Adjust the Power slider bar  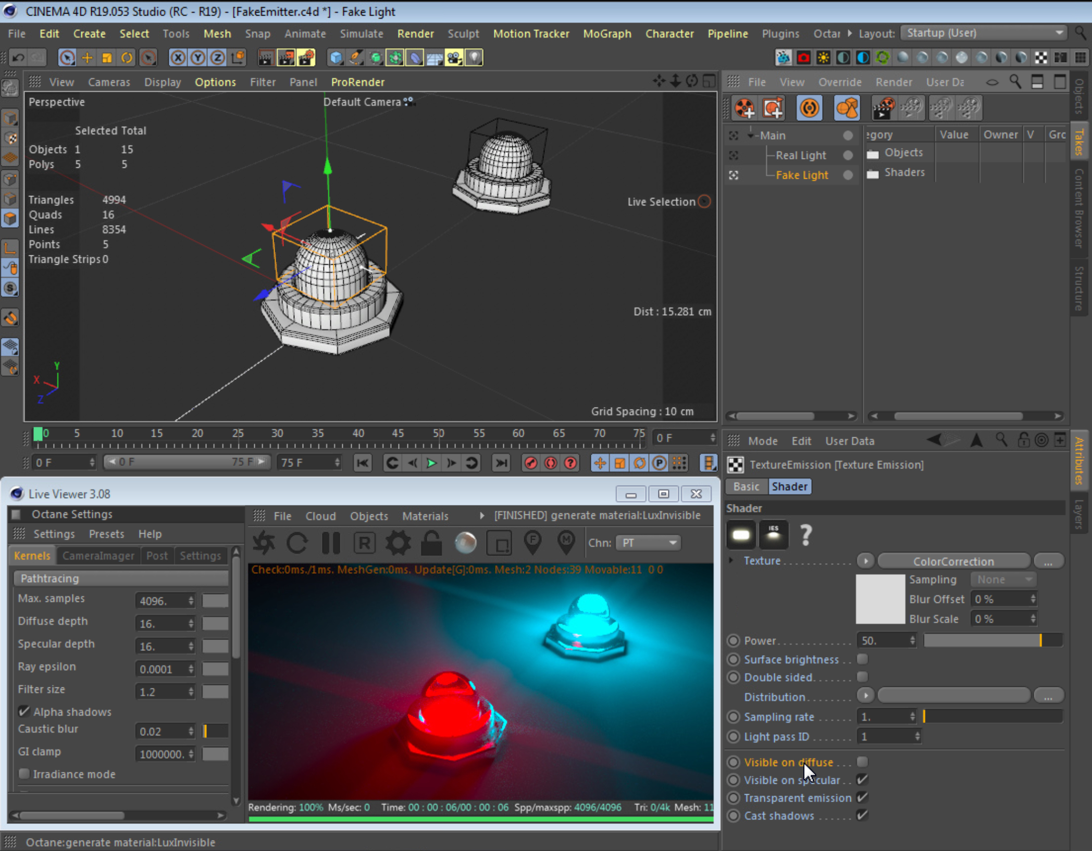point(992,640)
